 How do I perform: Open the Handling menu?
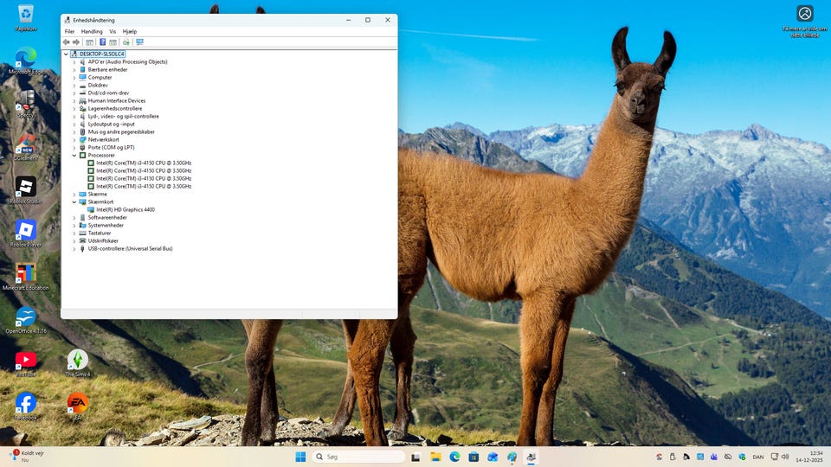click(92, 31)
